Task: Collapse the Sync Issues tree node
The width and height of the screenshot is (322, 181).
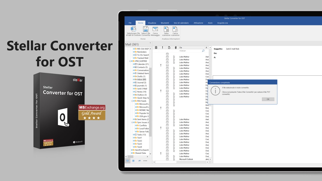Action: pos(132,122)
